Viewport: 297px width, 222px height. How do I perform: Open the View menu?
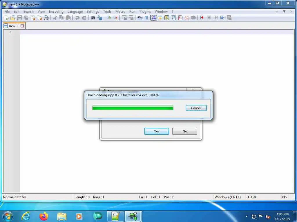point(41,12)
